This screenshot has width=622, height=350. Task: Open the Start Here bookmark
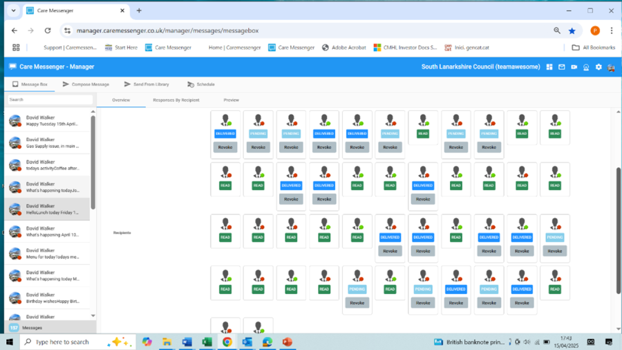pos(121,48)
